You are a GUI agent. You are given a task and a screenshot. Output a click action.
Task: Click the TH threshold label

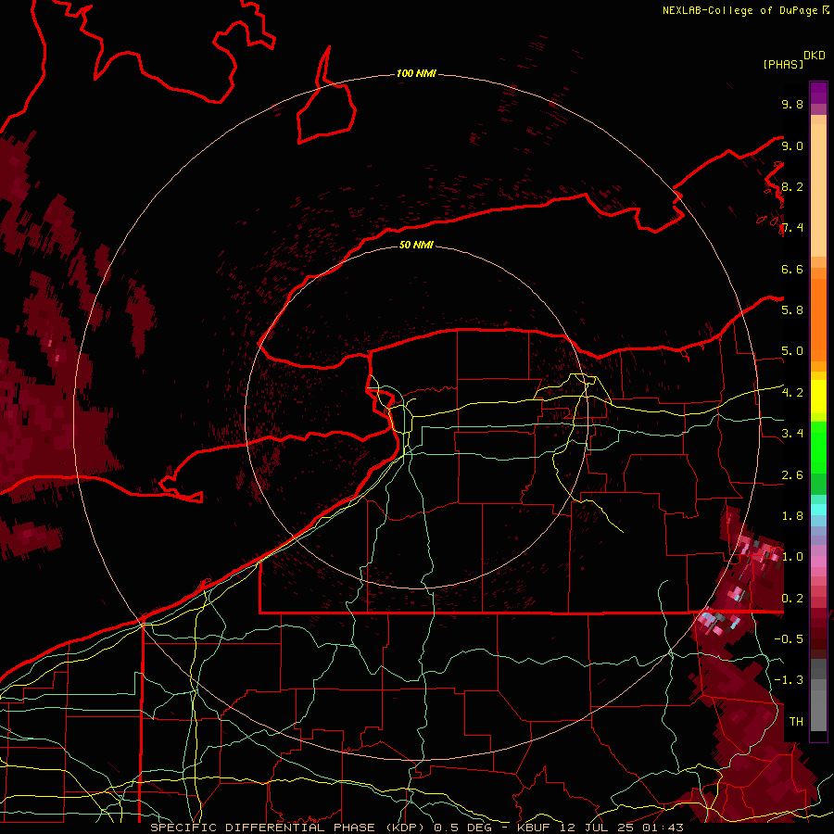click(796, 722)
